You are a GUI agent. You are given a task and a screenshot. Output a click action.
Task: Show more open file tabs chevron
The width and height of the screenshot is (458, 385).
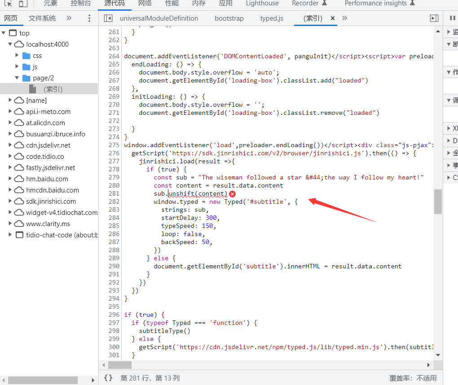[x=345, y=18]
